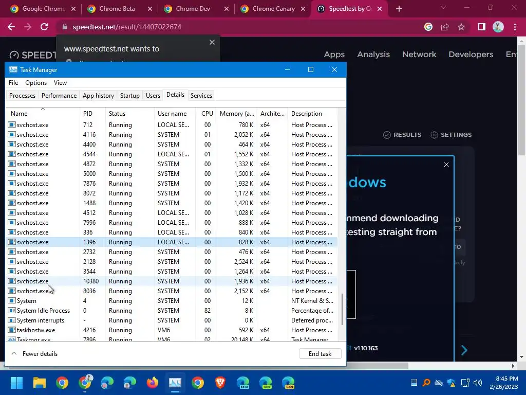The height and width of the screenshot is (395, 526).
Task: Close the Chrome Canary tab
Action: 303,9
